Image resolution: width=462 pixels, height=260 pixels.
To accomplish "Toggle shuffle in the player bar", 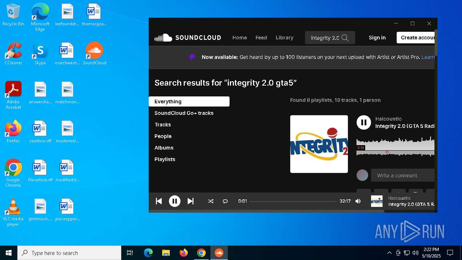I will 211,201.
